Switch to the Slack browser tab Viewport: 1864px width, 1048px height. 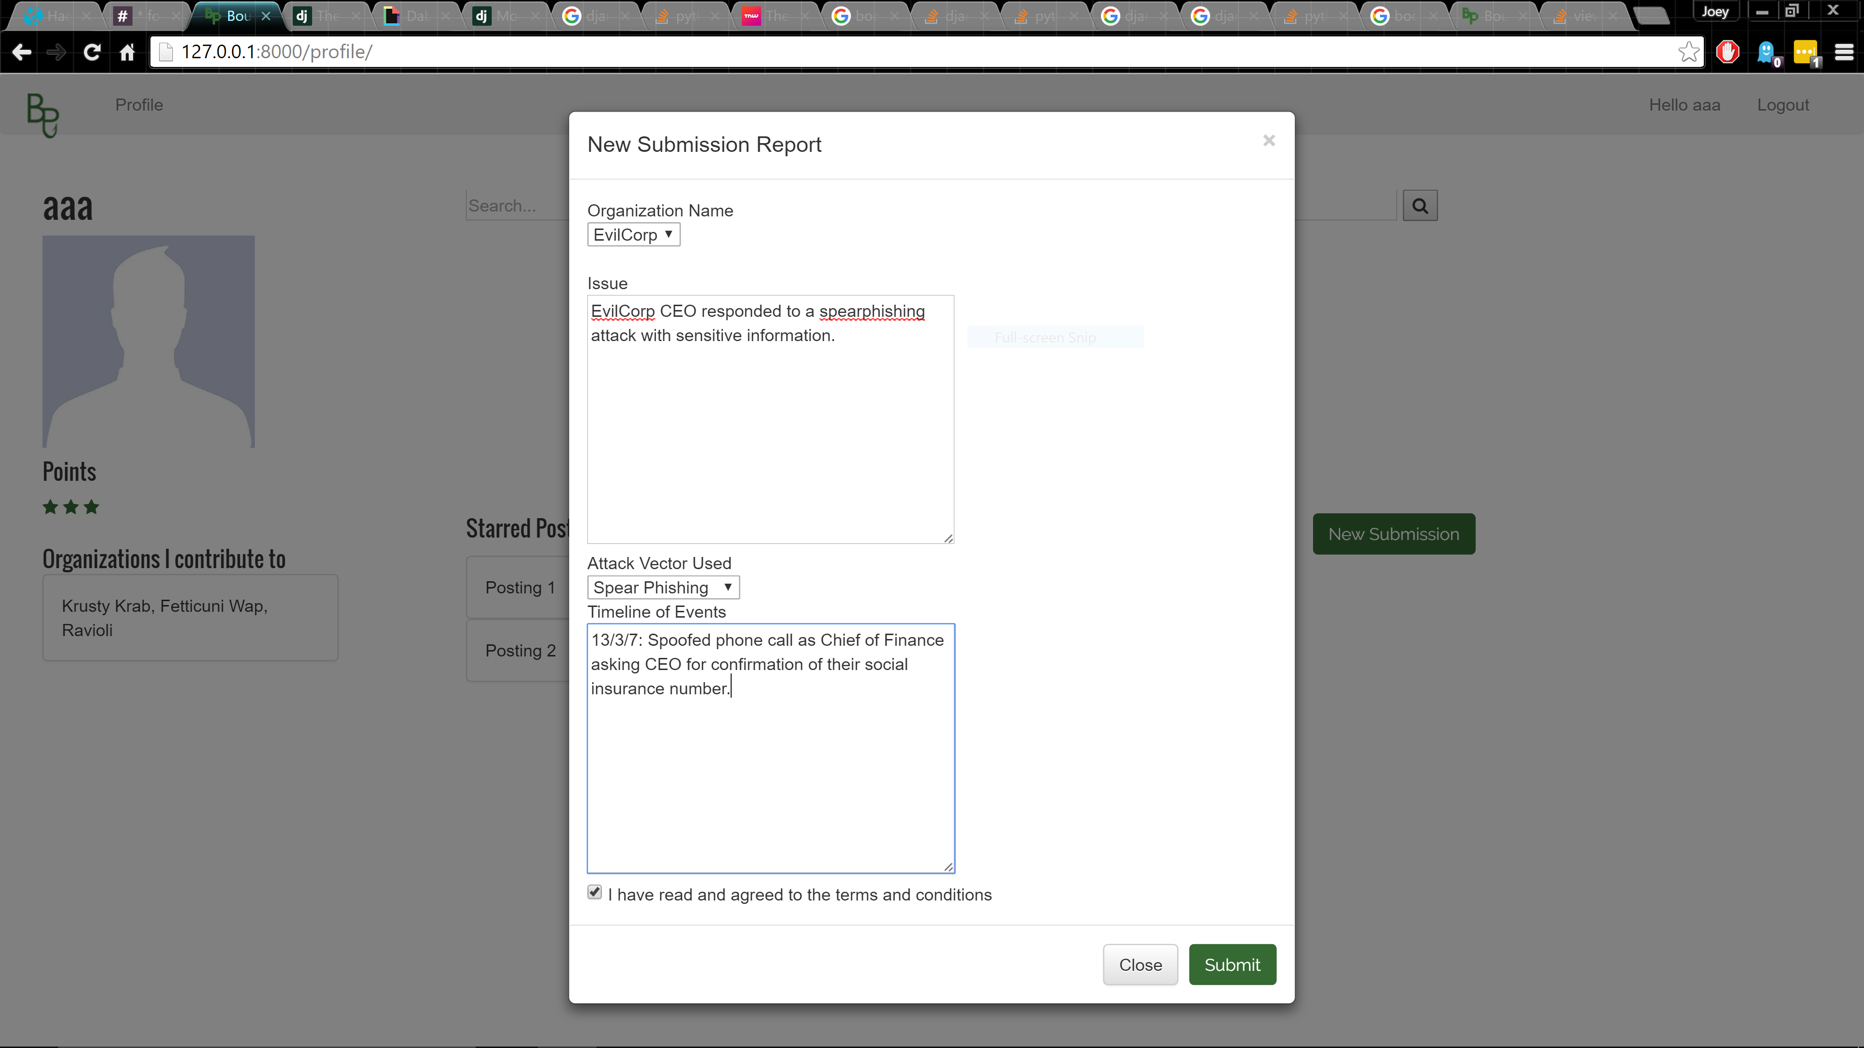pos(145,15)
